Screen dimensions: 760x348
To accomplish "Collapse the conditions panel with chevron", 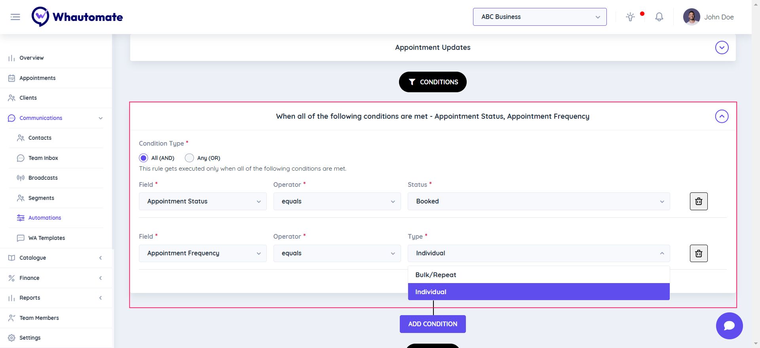I will pos(722,116).
